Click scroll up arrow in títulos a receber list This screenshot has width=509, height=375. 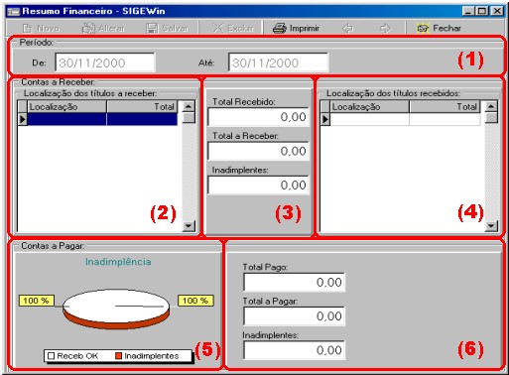click(x=189, y=106)
